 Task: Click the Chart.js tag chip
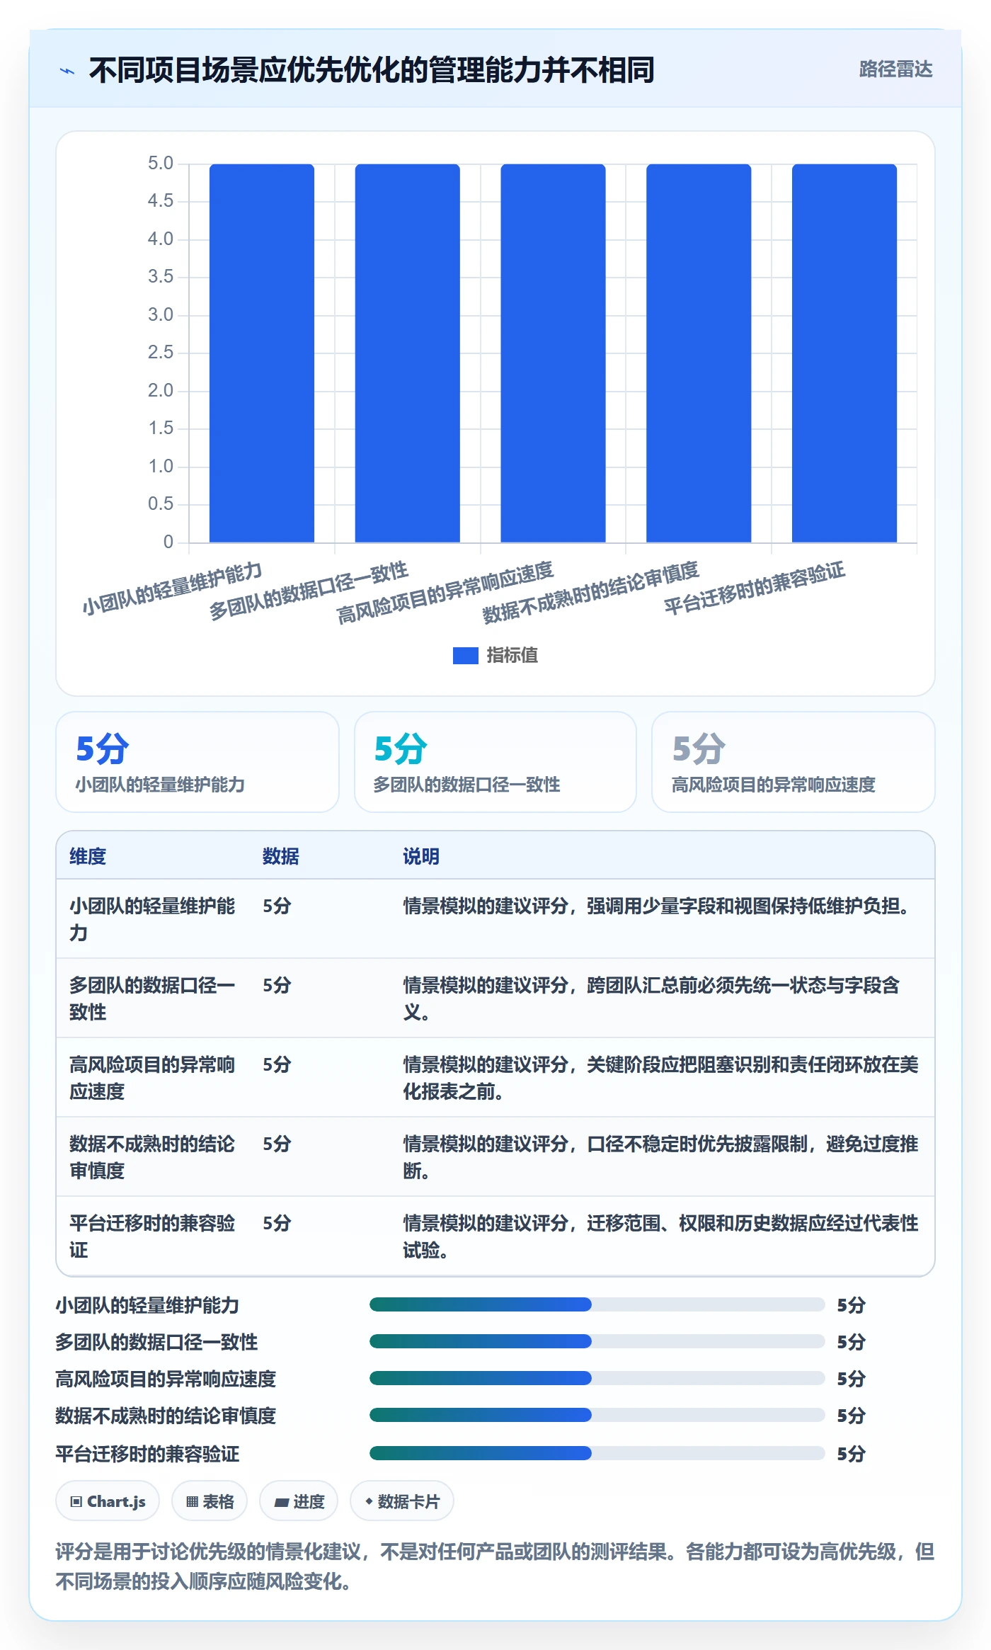pos(108,1501)
